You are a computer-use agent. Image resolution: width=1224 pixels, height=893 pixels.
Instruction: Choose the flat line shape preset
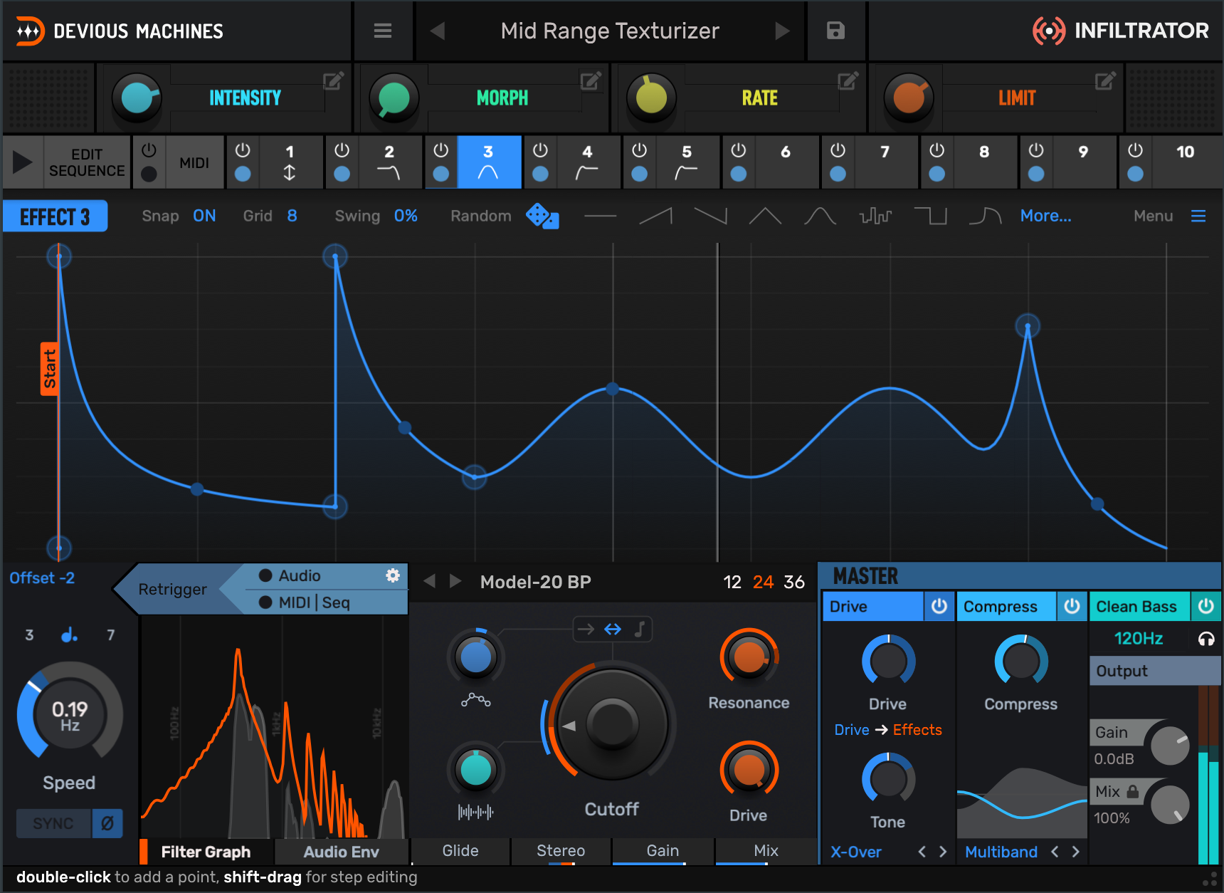[600, 216]
